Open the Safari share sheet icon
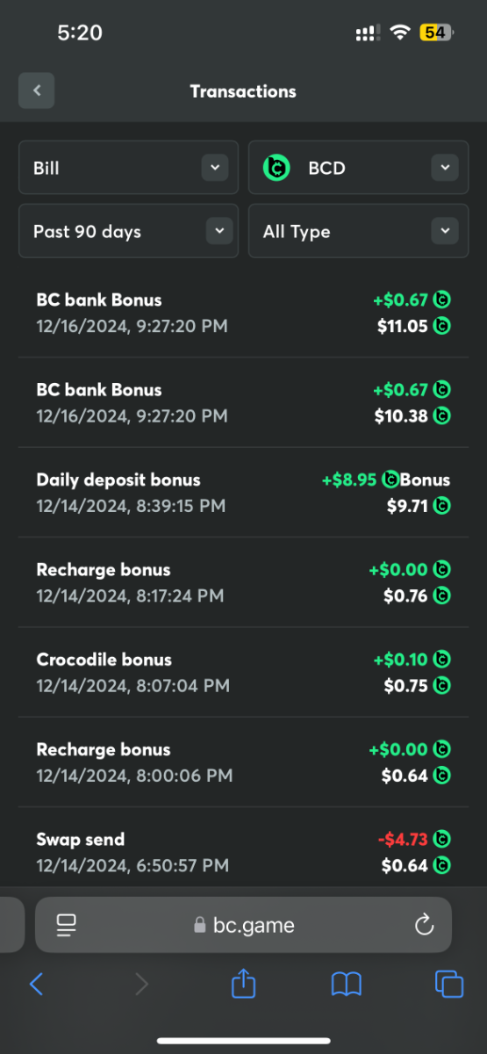Screen dimensions: 487x1054 coord(243,984)
